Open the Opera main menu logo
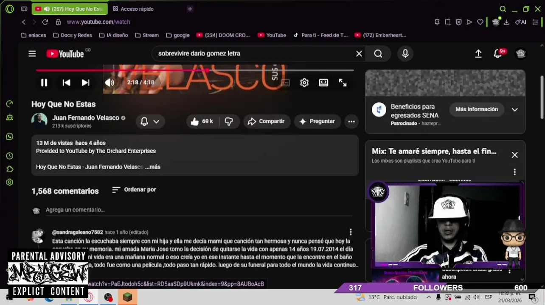The width and height of the screenshot is (545, 305). pyautogui.click(x=9, y=9)
